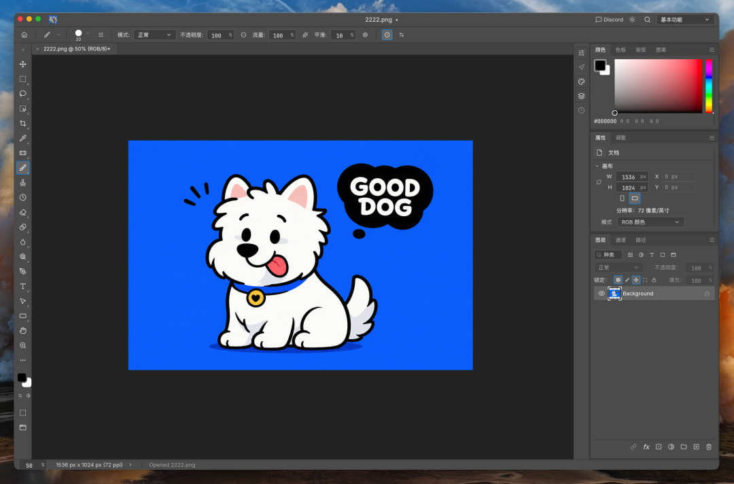Switch to the Channels tab
Viewport: 734px width, 484px height.
click(x=621, y=240)
